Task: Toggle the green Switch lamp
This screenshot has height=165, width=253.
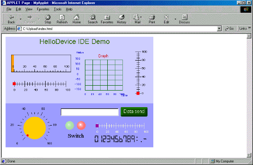Action: (70, 126)
